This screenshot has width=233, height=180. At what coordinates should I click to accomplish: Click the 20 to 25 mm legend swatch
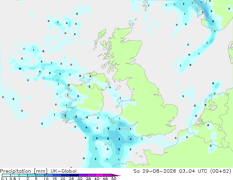(65, 175)
